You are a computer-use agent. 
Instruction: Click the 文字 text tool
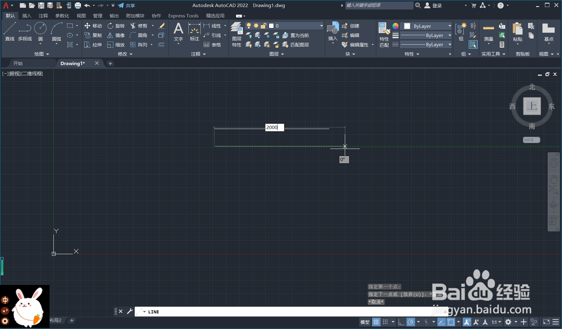178,32
